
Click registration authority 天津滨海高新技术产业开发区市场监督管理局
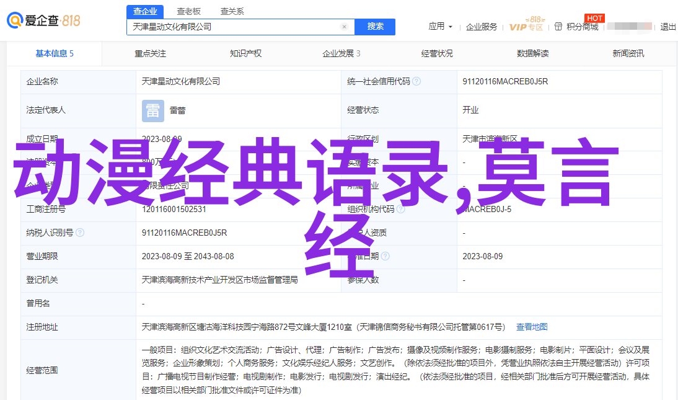tap(219, 280)
